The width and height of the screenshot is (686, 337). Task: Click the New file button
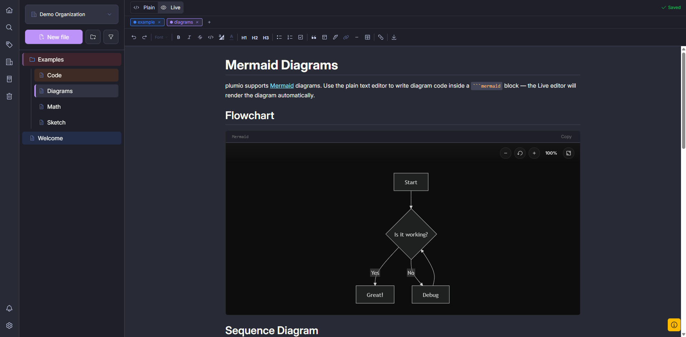pos(54,37)
